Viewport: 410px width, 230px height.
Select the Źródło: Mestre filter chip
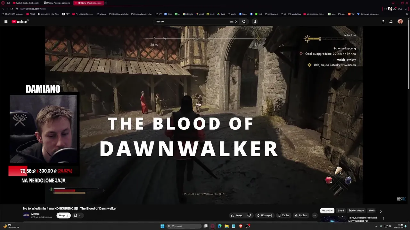(x=356, y=211)
